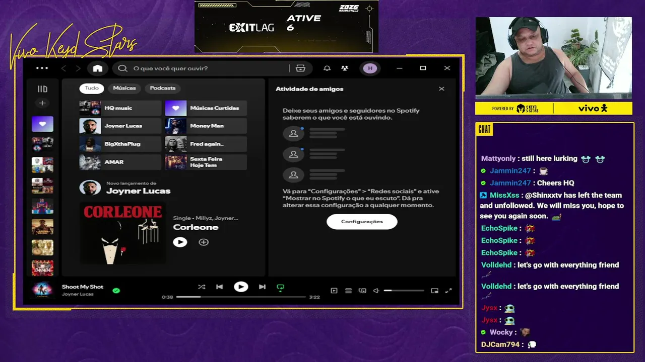Seek on the song progress bar

click(x=241, y=297)
